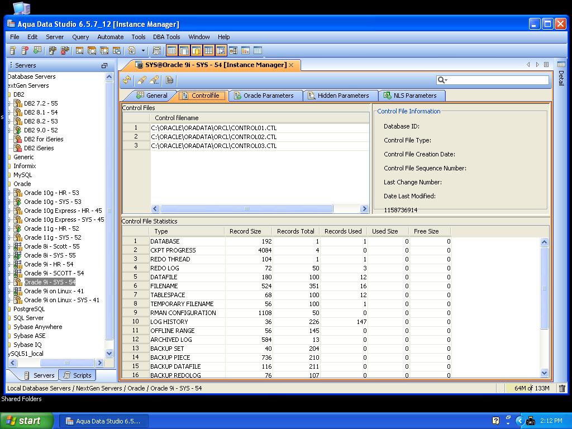
Task: Click the toolbar grid icon with green circle
Action: pyautogui.click(x=37, y=50)
